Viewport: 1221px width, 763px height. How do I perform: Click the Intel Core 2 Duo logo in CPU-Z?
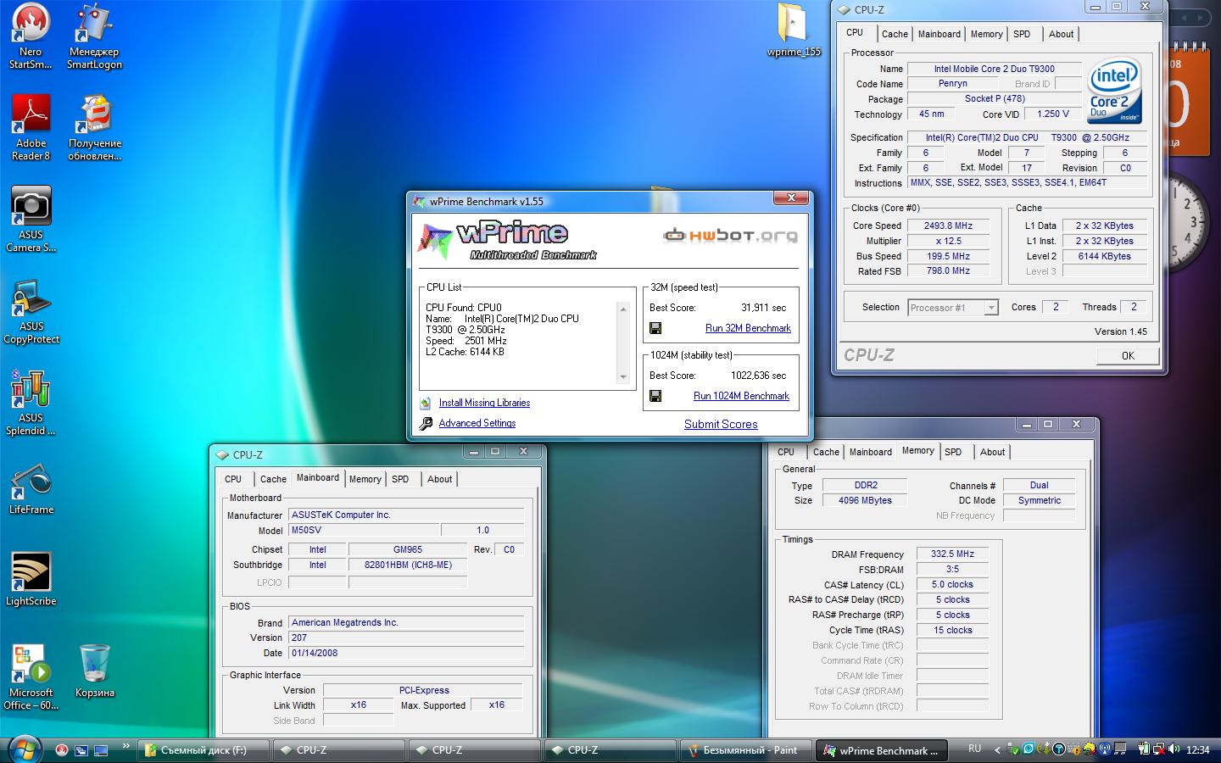(x=1114, y=91)
